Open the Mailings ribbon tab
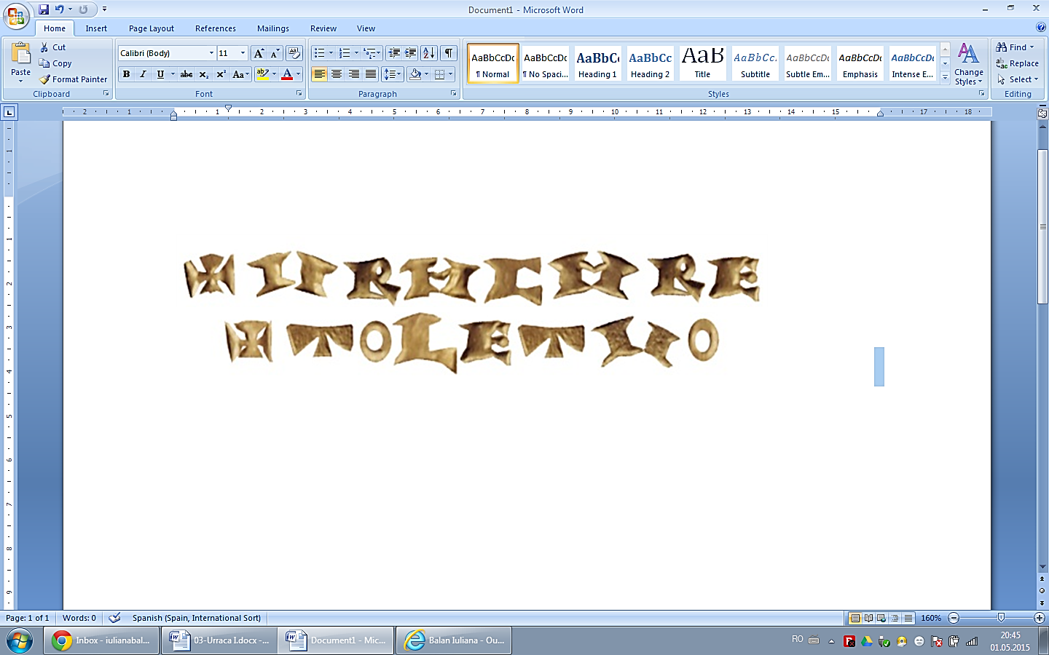This screenshot has width=1049, height=655. pyautogui.click(x=272, y=28)
